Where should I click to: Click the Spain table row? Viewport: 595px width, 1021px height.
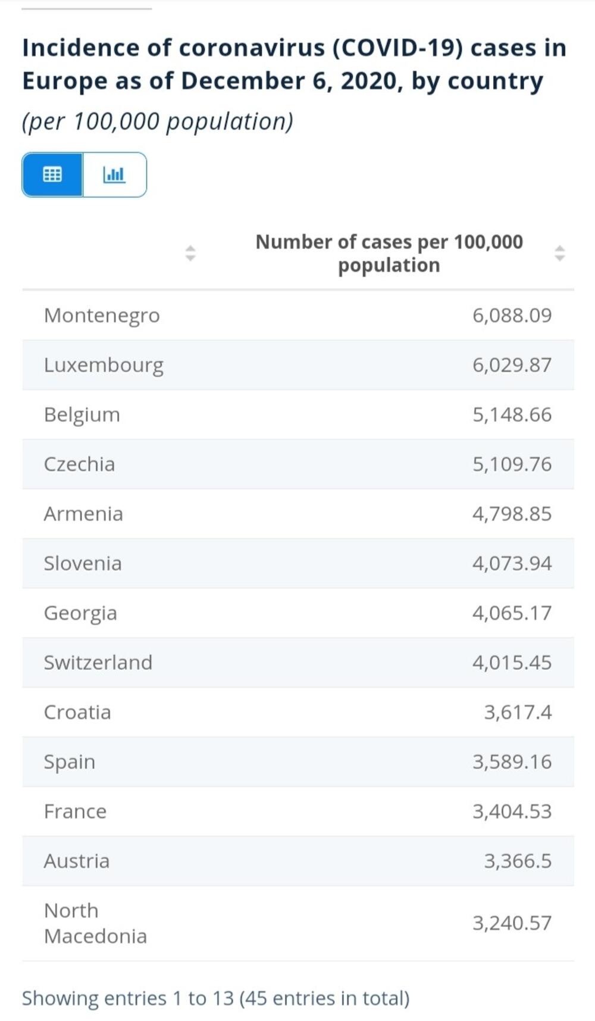pos(297,761)
